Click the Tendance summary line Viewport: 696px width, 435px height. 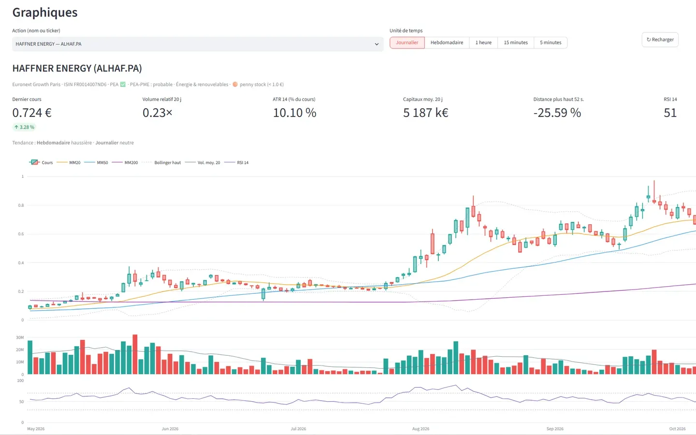click(73, 143)
